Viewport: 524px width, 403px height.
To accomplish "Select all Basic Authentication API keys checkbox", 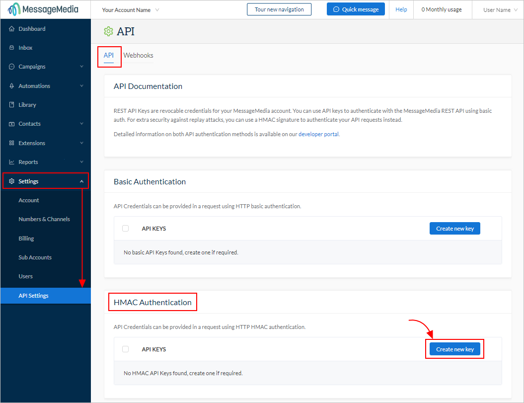I will pyautogui.click(x=125, y=229).
